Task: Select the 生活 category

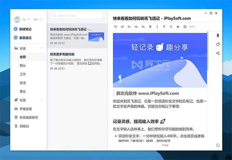Action: 28,83
